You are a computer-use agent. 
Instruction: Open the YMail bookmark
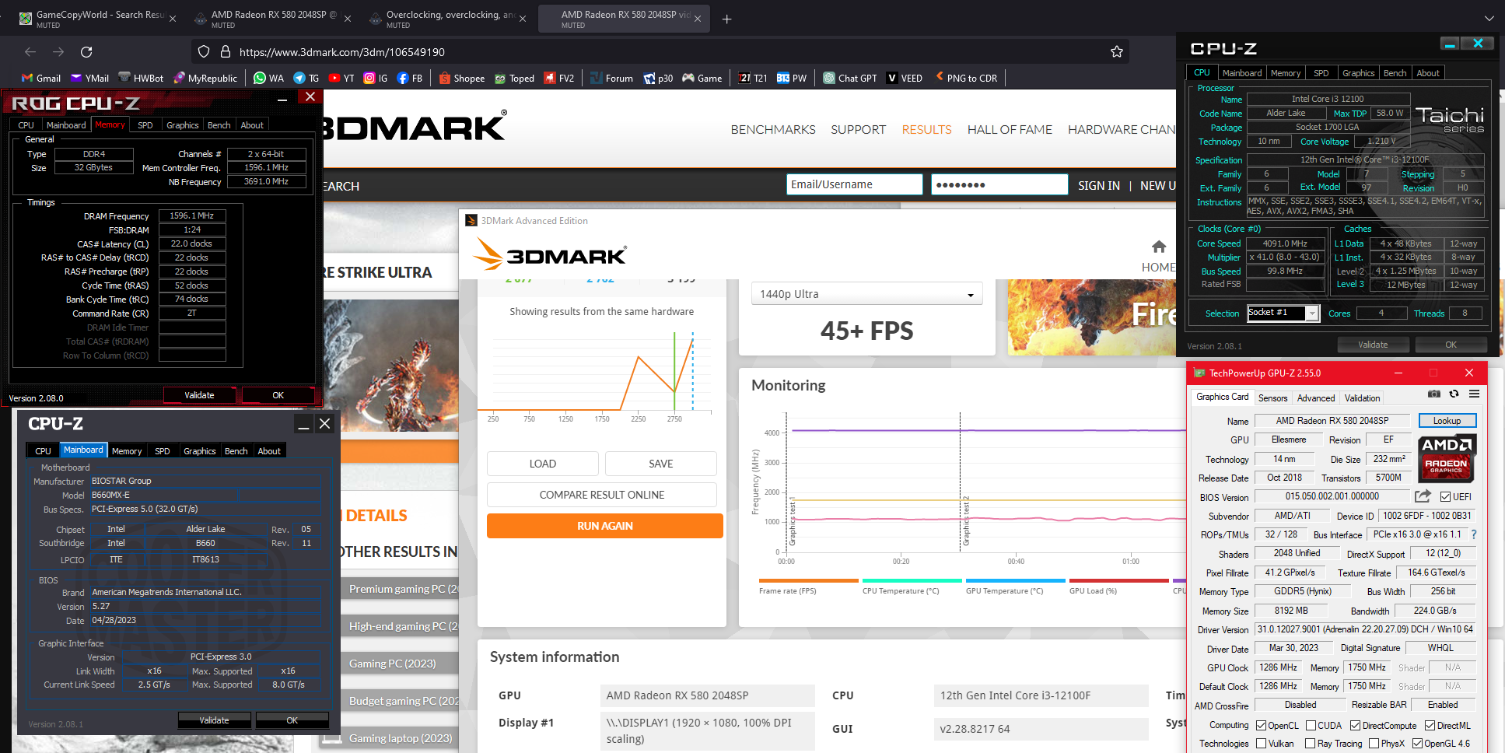90,78
